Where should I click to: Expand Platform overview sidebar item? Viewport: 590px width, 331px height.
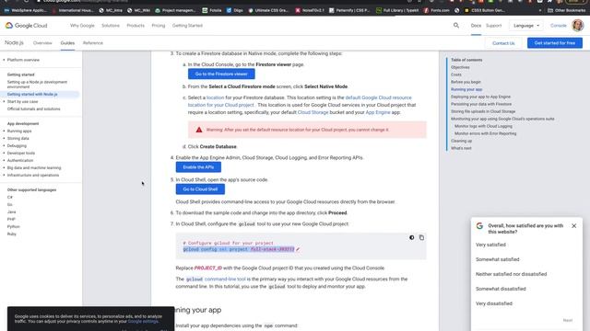(23, 60)
